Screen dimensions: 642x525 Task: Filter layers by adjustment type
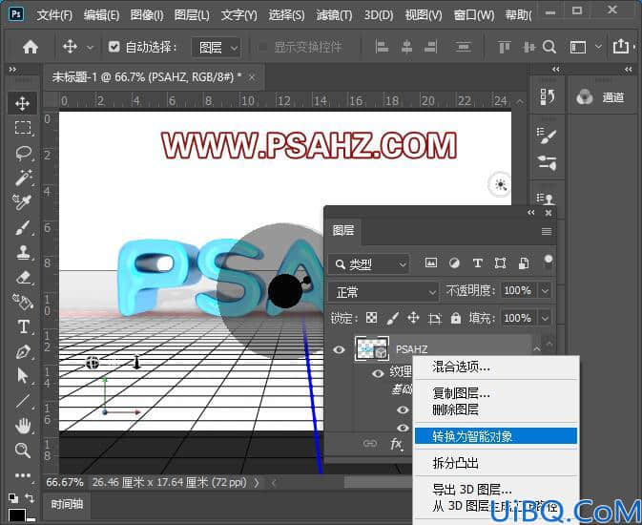click(x=454, y=263)
